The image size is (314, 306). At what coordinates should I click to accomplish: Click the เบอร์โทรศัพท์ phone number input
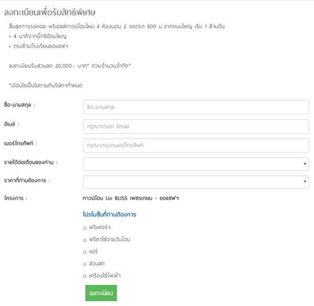tap(196, 145)
